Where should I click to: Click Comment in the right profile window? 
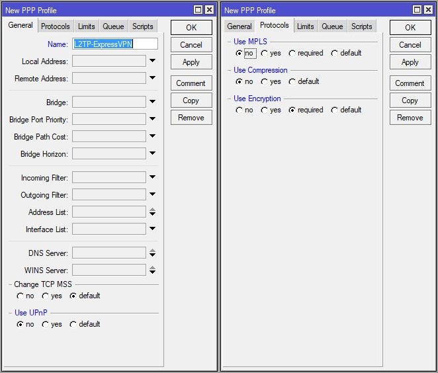click(x=410, y=83)
